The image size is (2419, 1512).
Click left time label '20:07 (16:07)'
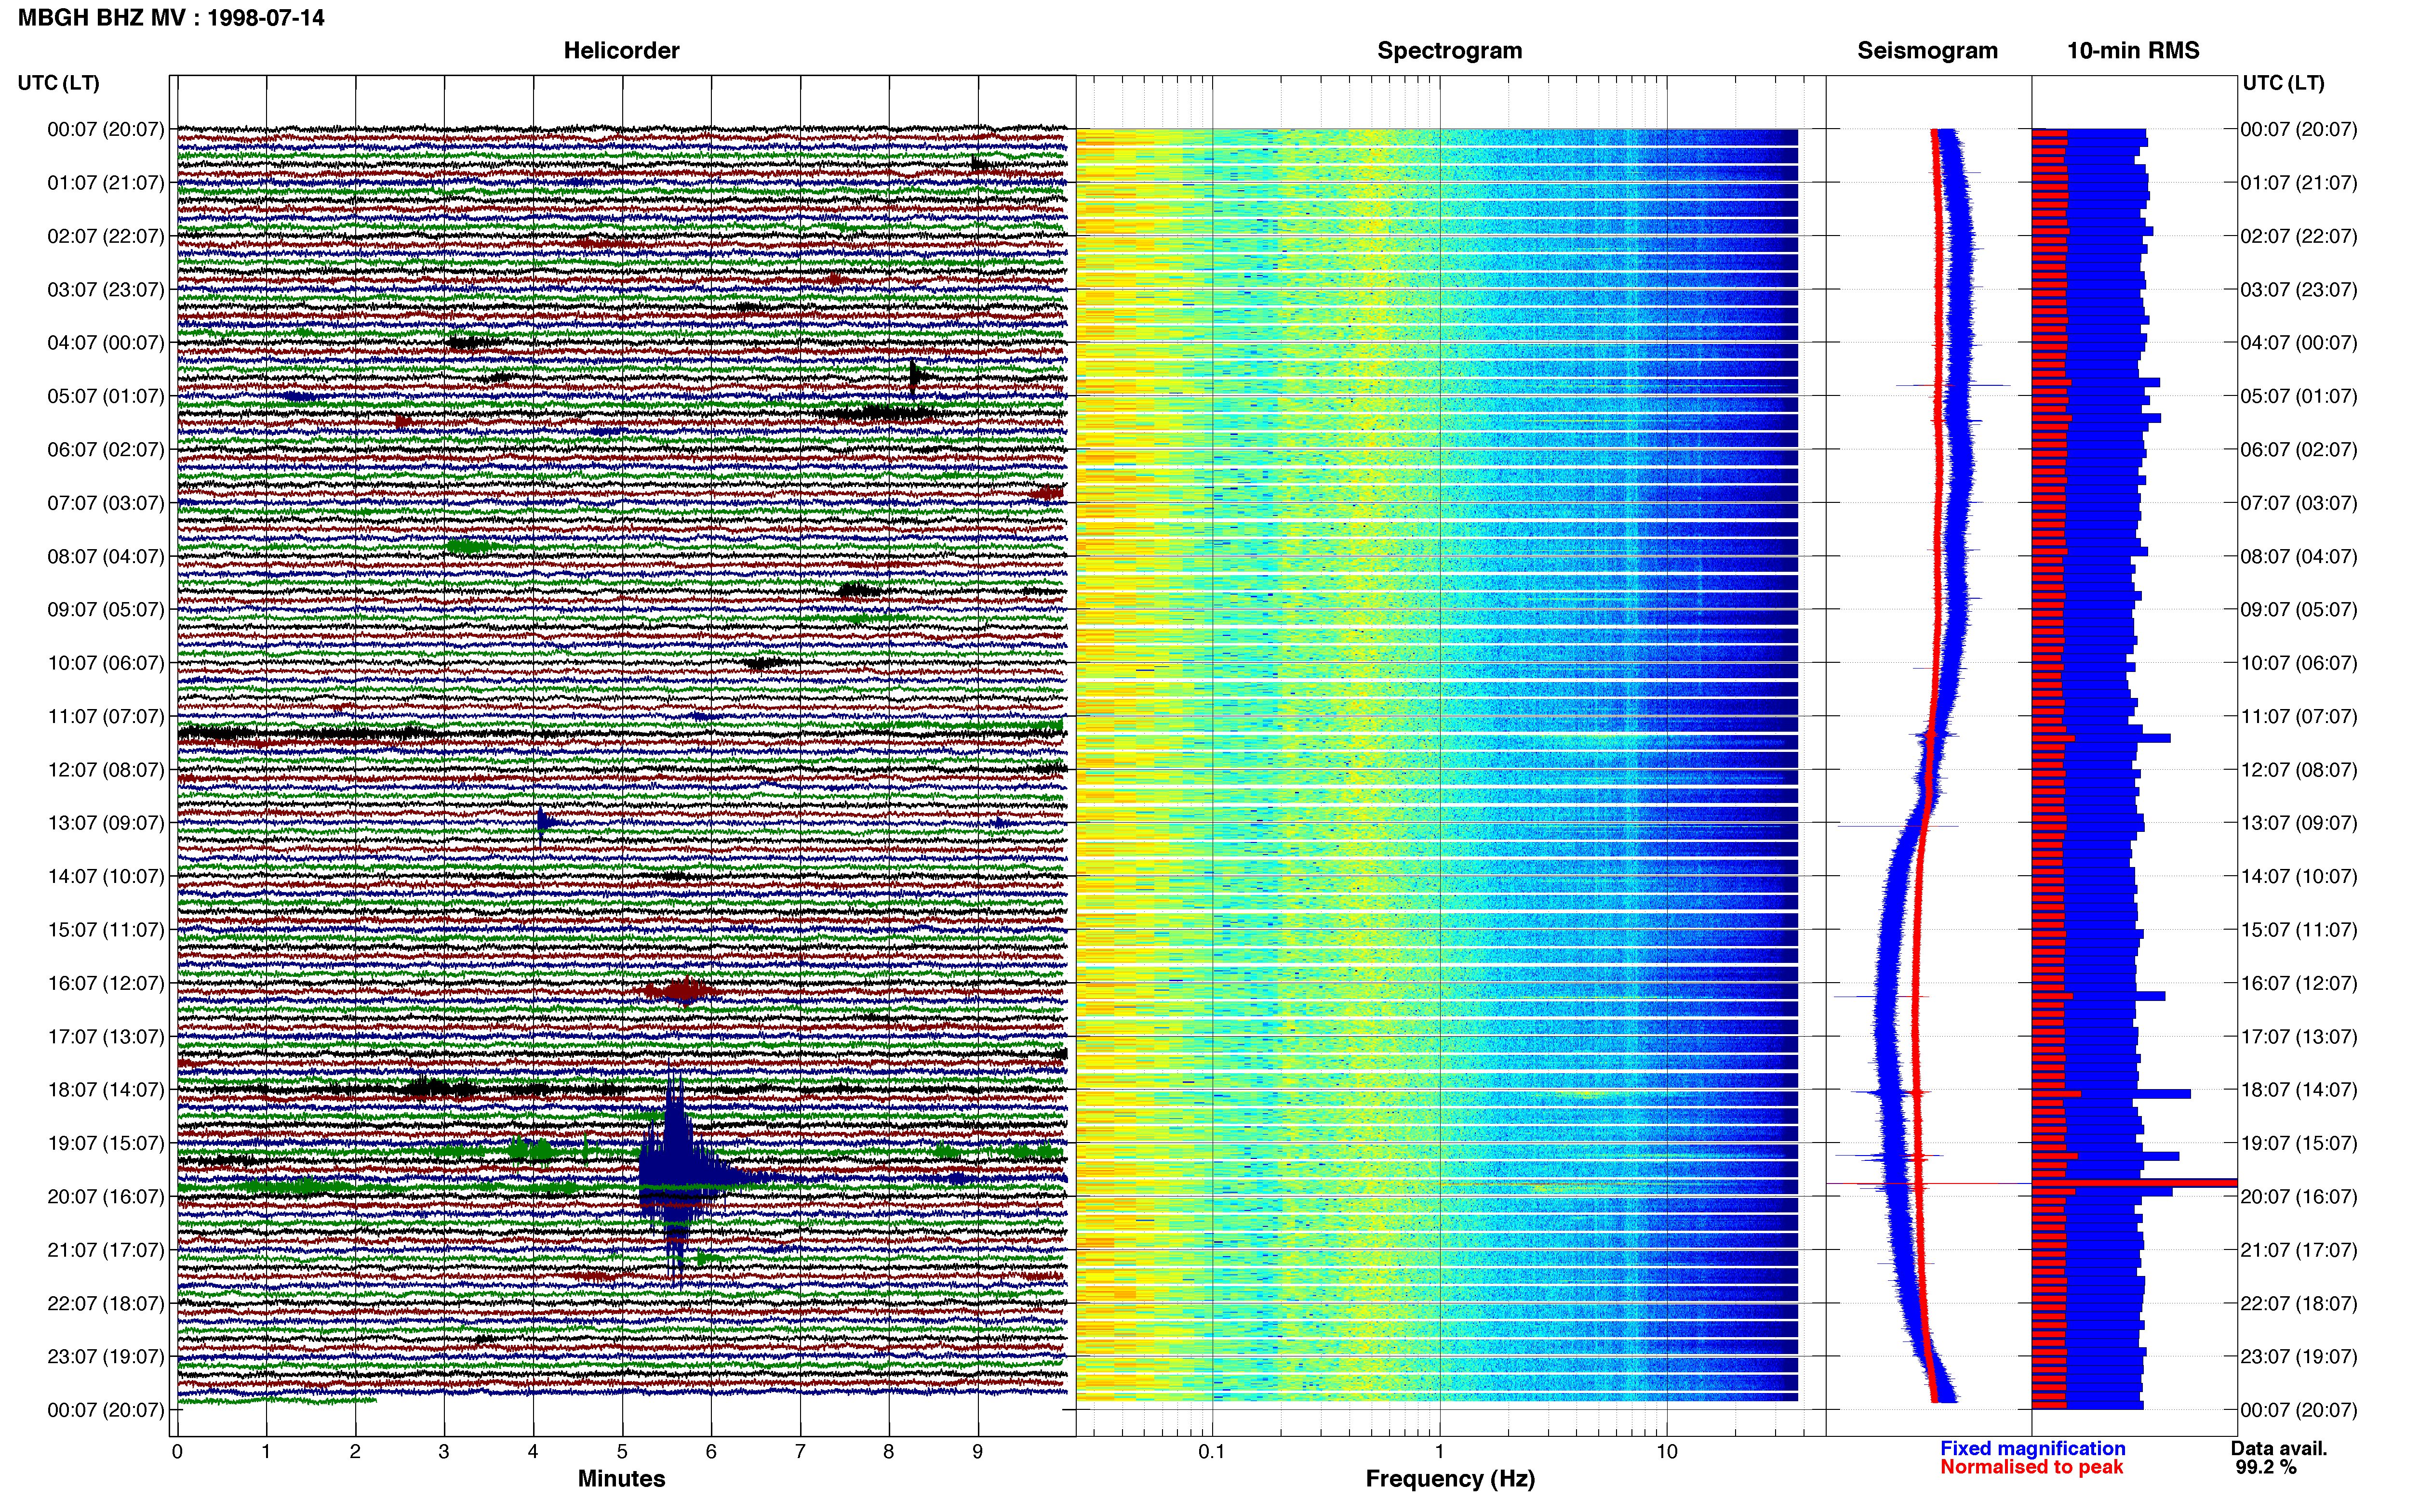[105, 1196]
